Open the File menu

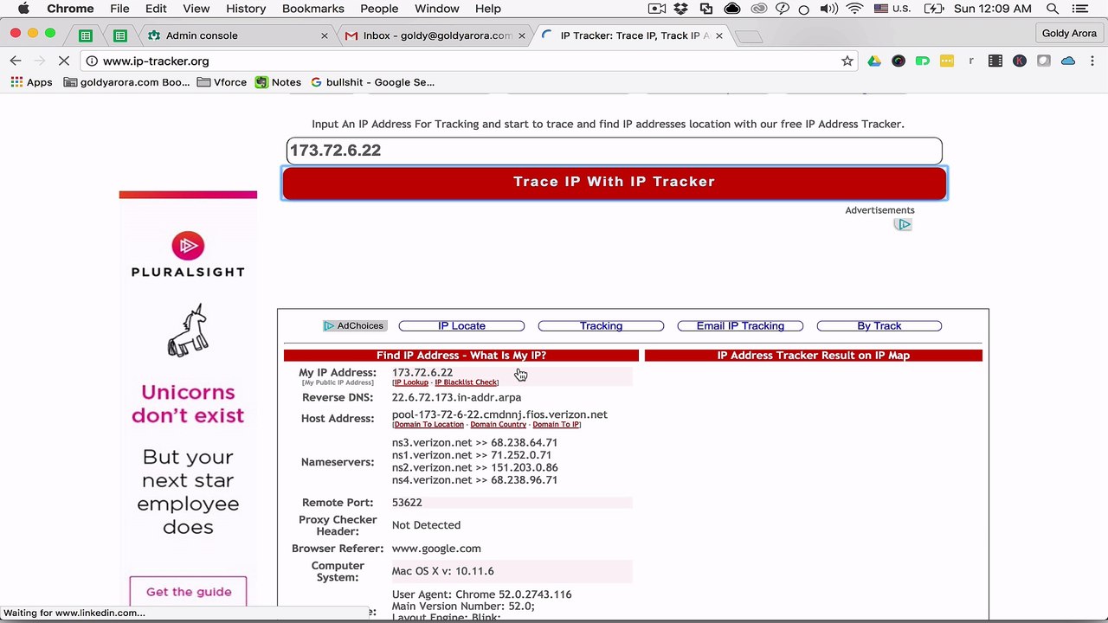(119, 9)
